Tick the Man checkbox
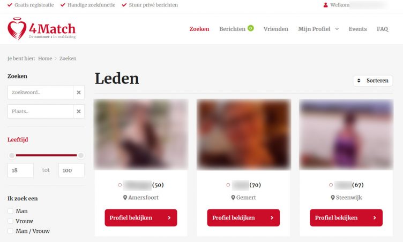 click(10, 211)
